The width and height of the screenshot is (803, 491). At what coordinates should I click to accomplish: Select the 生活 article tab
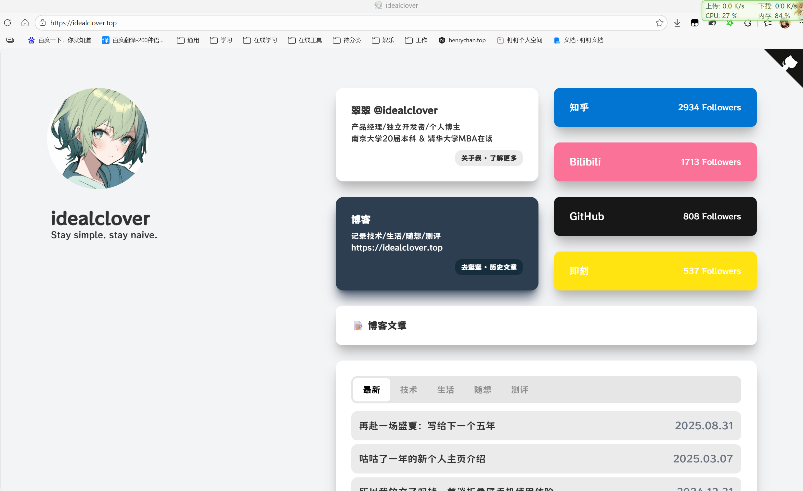pos(446,389)
